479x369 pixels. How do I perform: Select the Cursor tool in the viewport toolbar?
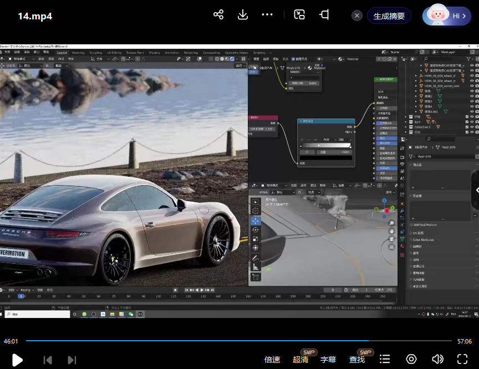tap(255, 211)
